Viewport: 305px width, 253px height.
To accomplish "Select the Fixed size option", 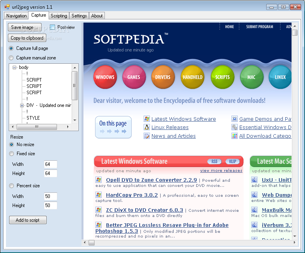I will [11, 154].
